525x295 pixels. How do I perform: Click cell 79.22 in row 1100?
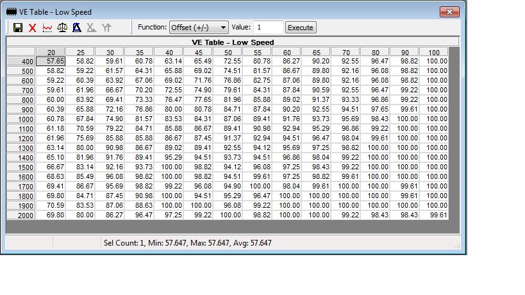110,128
